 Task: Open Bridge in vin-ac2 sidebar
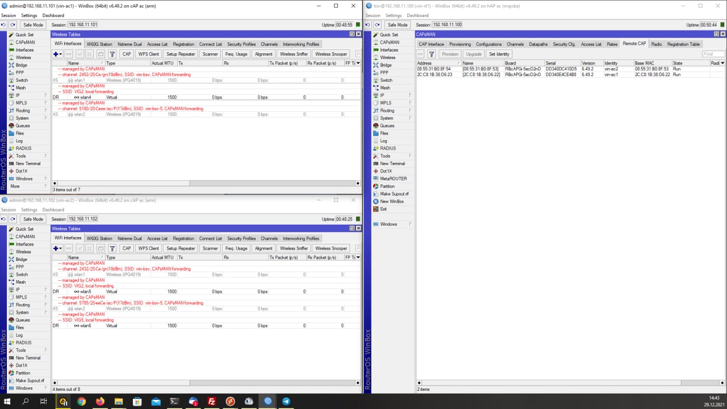[22, 259]
